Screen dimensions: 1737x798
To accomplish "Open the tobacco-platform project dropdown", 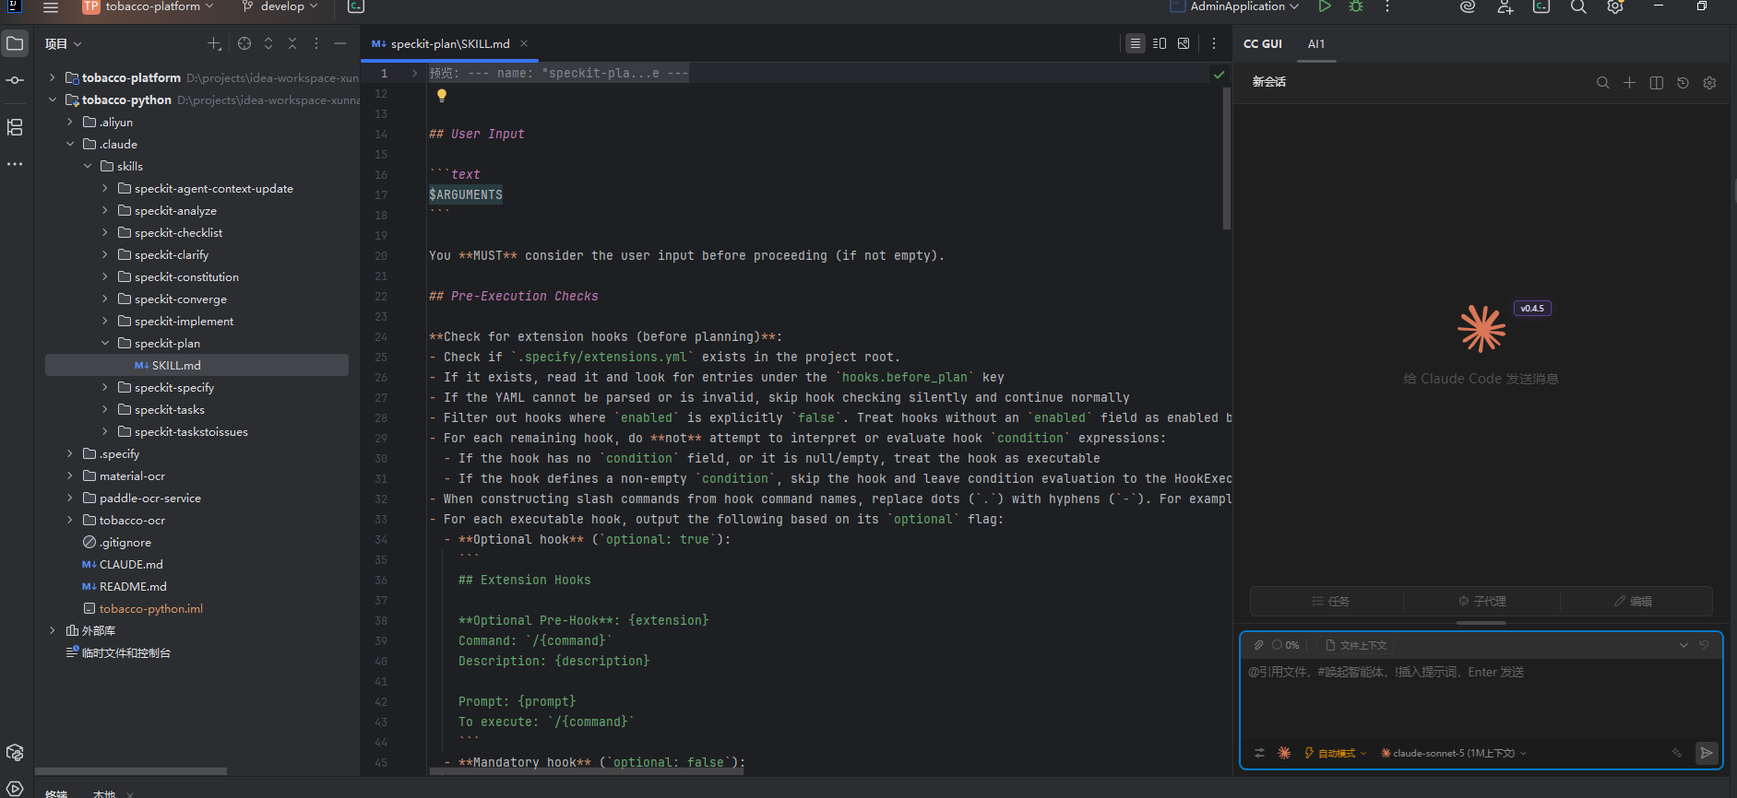I will coord(149,6).
